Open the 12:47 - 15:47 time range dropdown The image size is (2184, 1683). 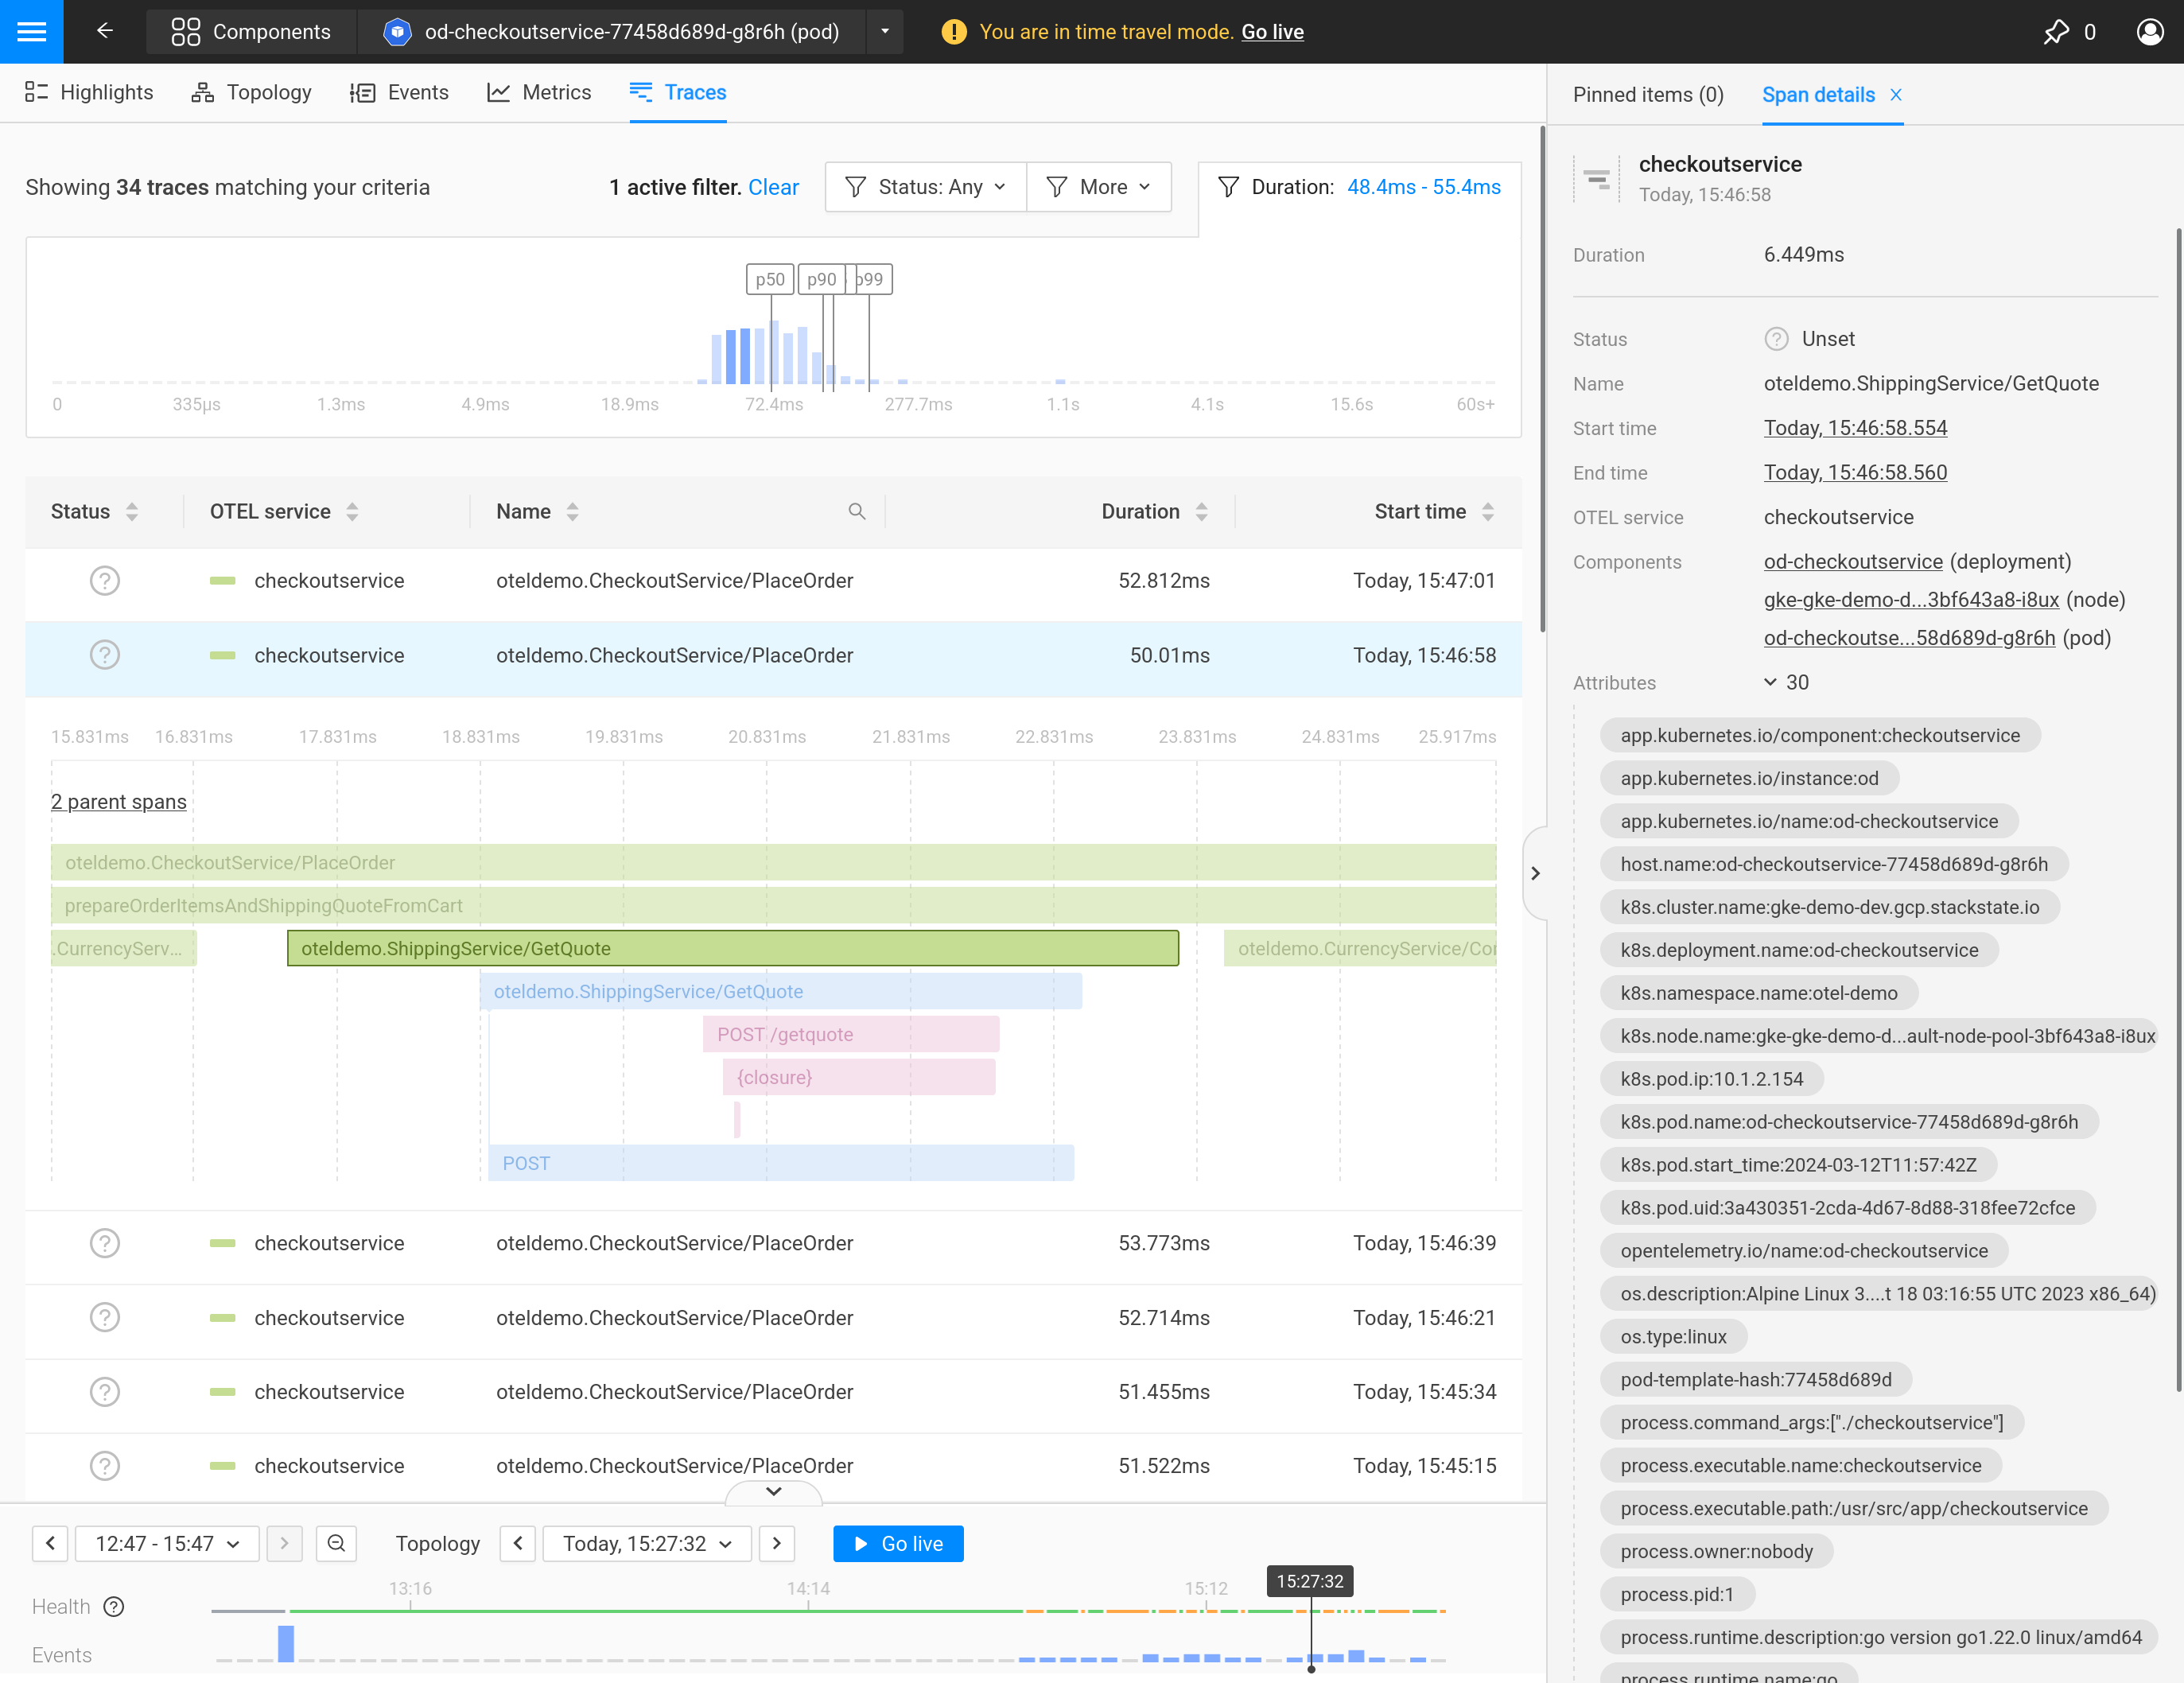click(x=167, y=1543)
